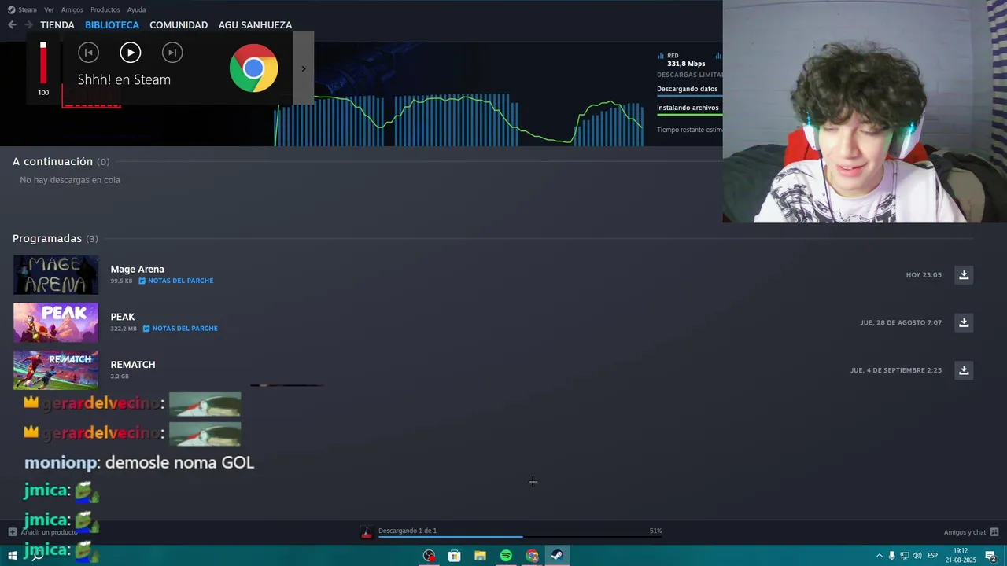Click the 'Instalando archivos' legend

(x=688, y=108)
